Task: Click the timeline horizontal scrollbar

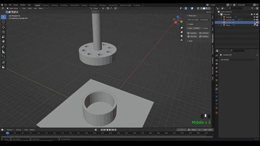Action: [x=107, y=137]
